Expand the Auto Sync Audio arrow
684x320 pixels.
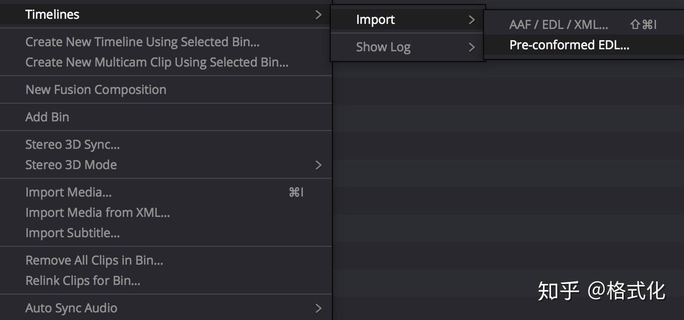318,308
